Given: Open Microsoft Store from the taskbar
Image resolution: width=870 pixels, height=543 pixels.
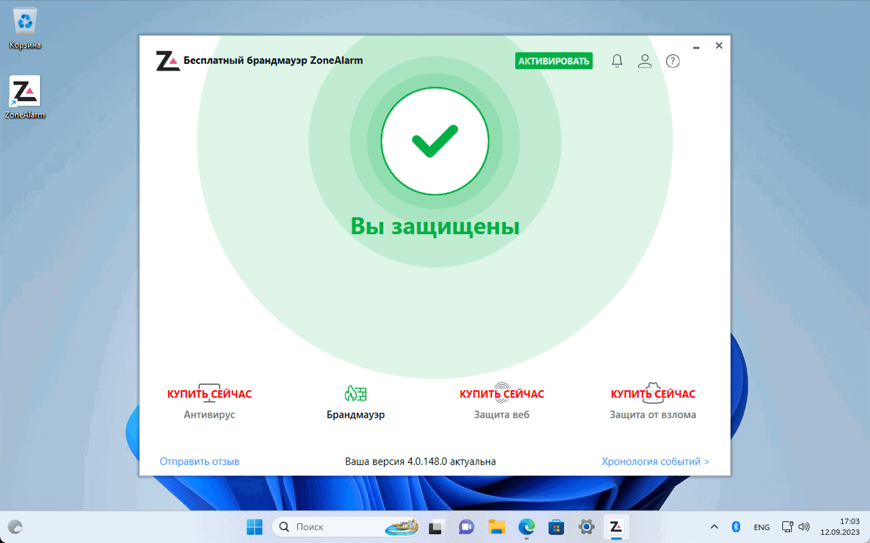Looking at the screenshot, I should click(x=556, y=527).
